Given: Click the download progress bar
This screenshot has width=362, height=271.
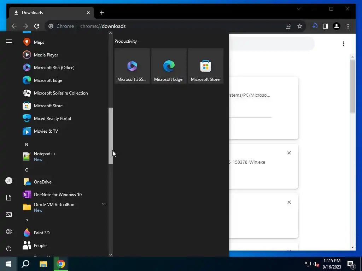Looking at the screenshot, I should (250, 118).
